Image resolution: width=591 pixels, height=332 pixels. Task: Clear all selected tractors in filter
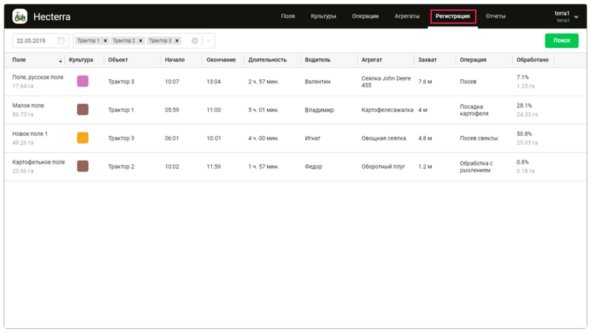[195, 41]
